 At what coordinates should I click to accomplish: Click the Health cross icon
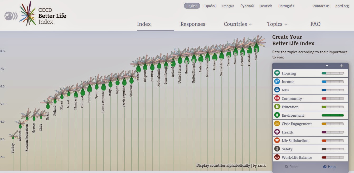(277, 132)
